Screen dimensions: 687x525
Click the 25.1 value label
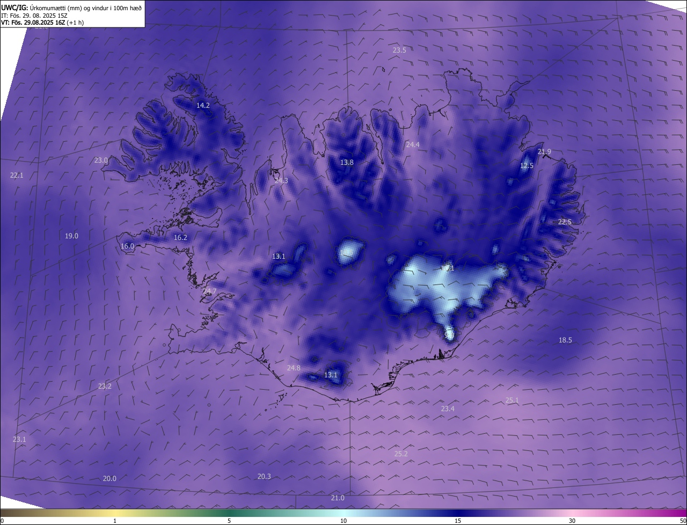pos(512,400)
